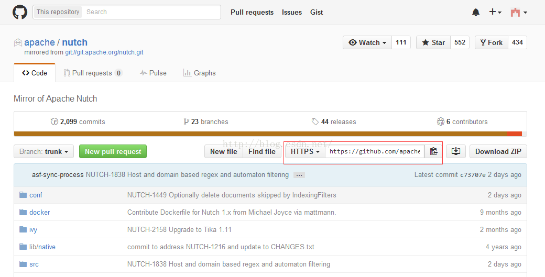Open the docker folder
The height and width of the screenshot is (277, 545).
40,213
